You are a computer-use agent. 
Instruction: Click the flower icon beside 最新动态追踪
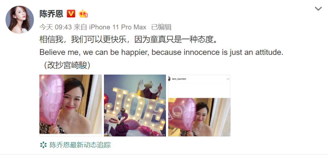(x=43, y=145)
